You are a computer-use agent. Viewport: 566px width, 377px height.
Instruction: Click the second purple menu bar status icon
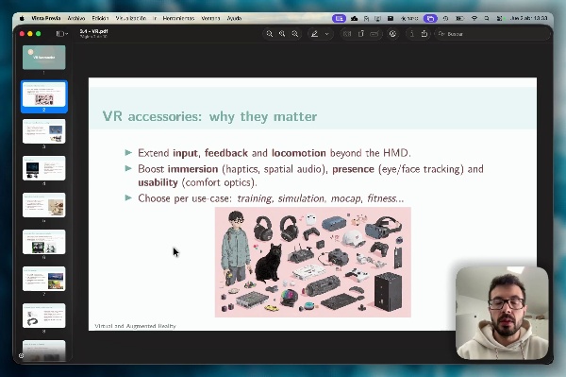(x=430, y=18)
